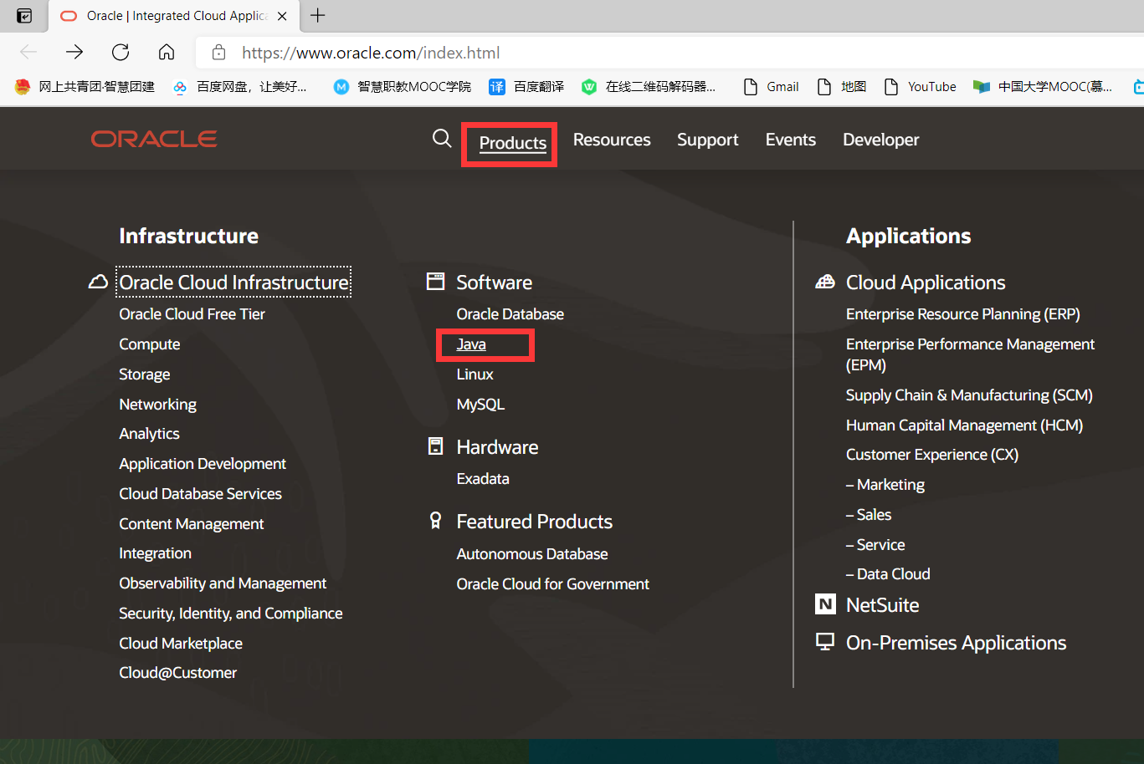Click the browser forward arrow

pyautogui.click(x=74, y=52)
